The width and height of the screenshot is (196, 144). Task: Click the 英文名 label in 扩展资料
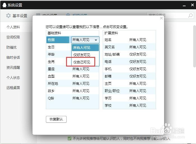click(110, 47)
